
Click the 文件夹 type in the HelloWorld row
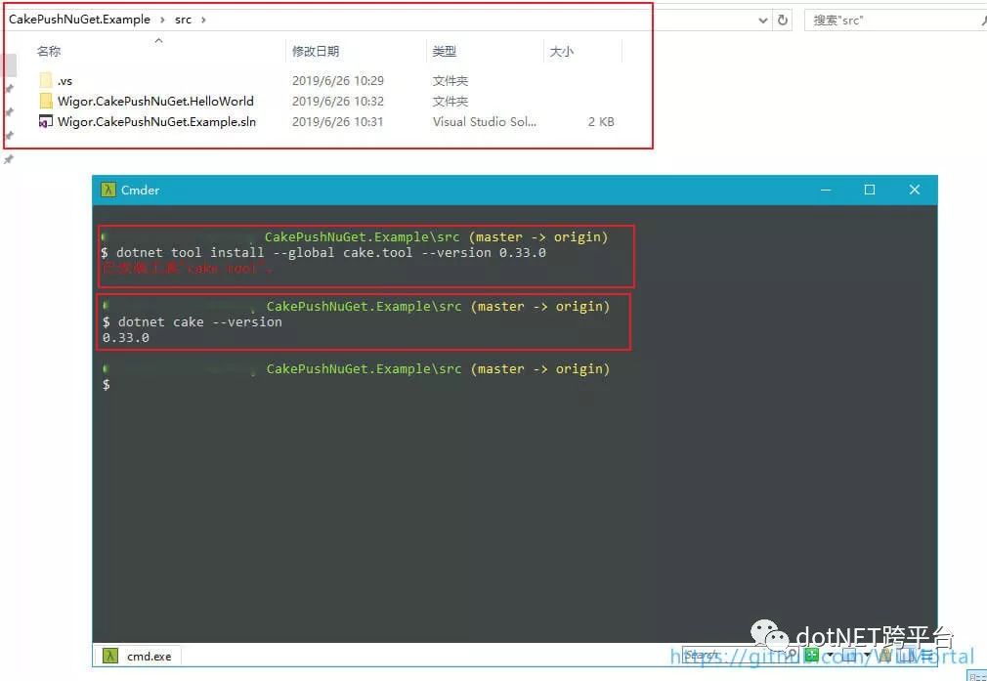tap(451, 101)
